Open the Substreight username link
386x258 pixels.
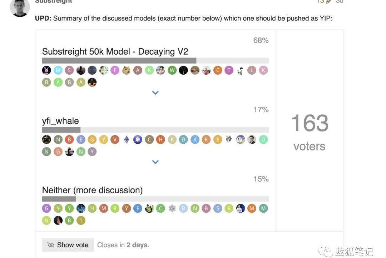coord(54,1)
